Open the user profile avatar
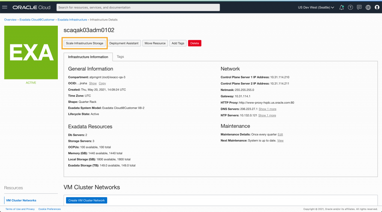Screen dimensions: 382x212 tap(377, 7)
